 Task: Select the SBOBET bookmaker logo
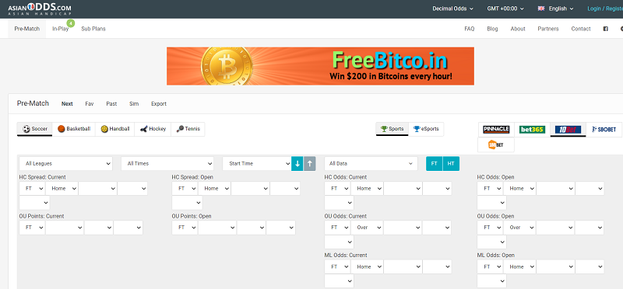click(604, 129)
